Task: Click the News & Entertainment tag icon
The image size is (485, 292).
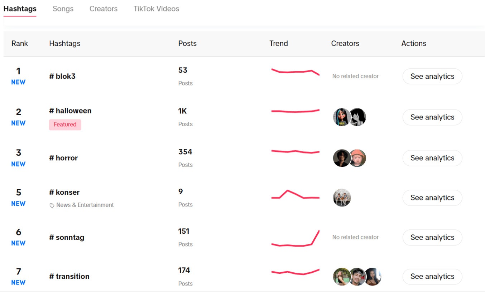Action: 52,205
